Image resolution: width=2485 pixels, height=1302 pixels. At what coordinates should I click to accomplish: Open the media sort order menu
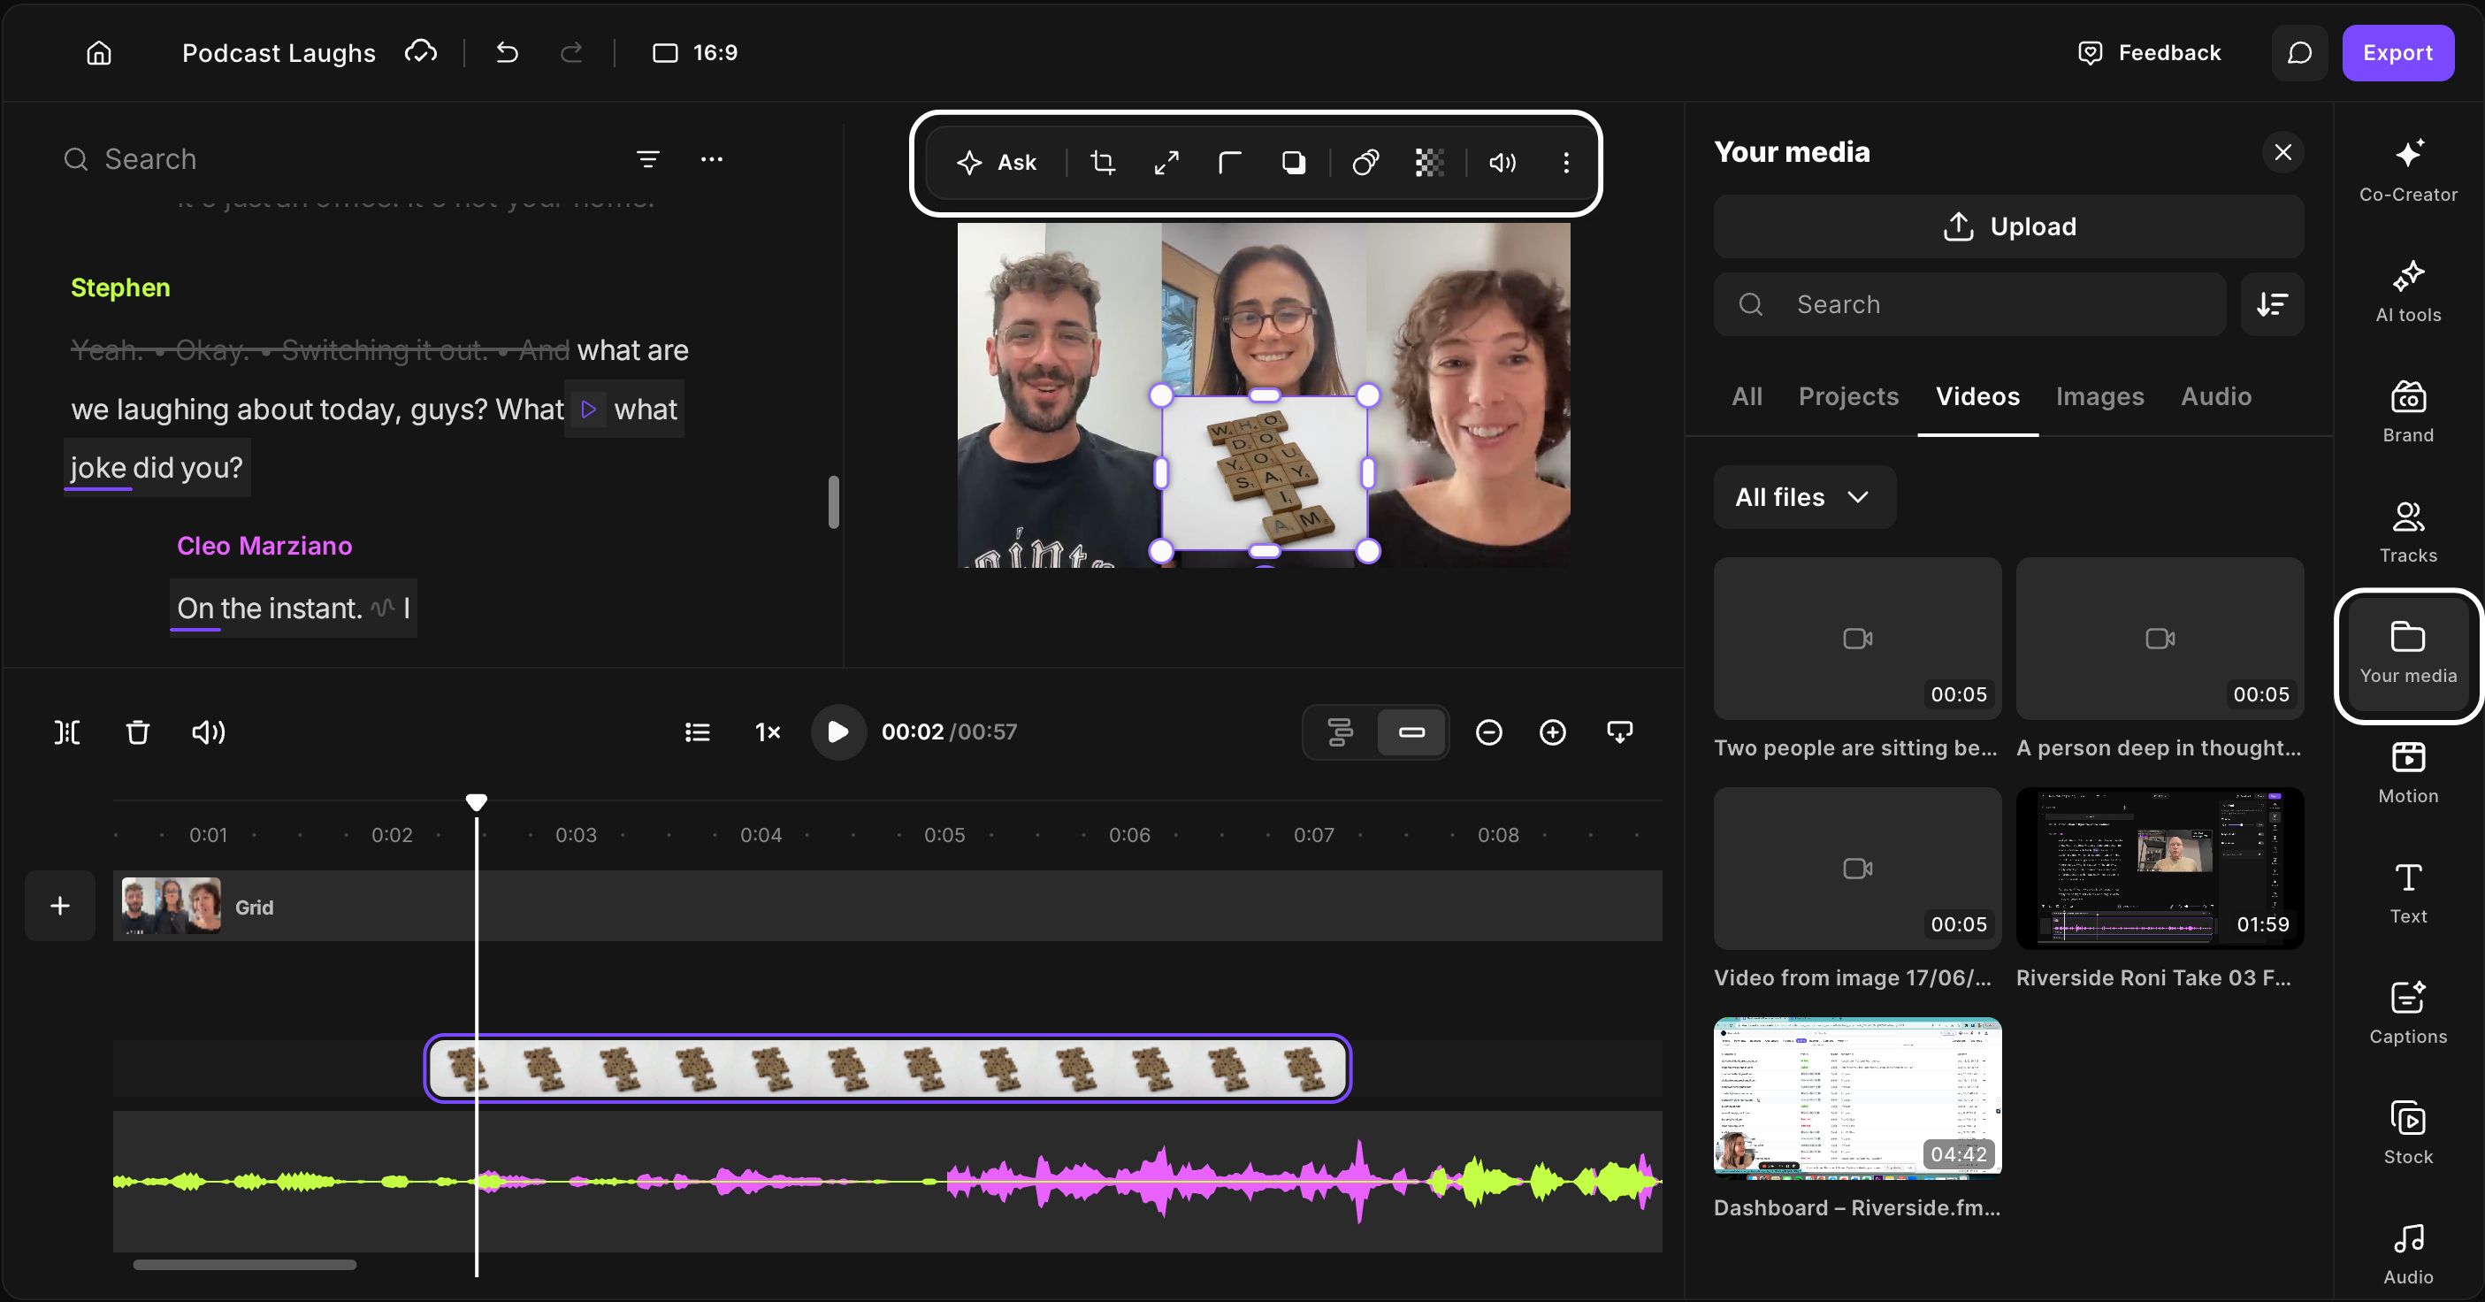point(2272,305)
